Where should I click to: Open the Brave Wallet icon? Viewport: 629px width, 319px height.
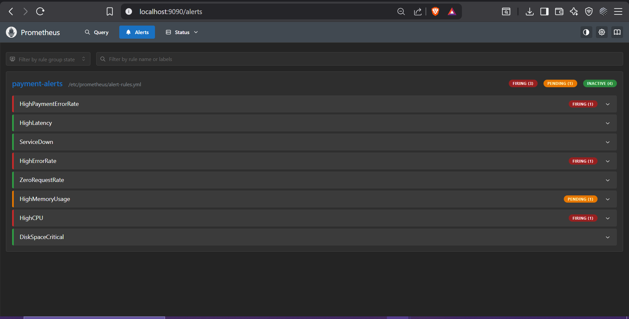click(559, 11)
